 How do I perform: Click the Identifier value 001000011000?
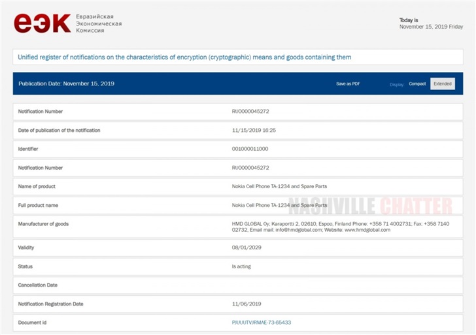tap(250, 149)
